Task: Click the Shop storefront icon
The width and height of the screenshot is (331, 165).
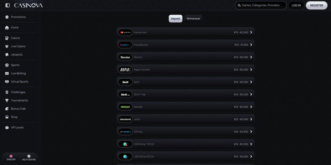Action: (x=7, y=117)
